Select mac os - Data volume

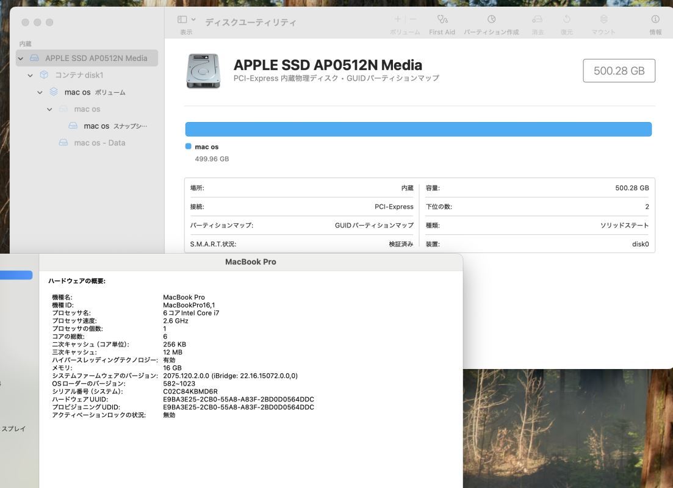99,143
